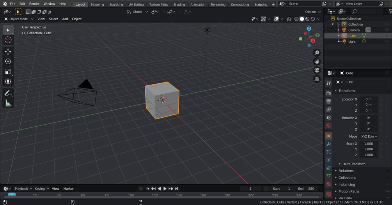Open Global transform orientation dropdown
This screenshot has height=205, width=392.
(x=137, y=12)
